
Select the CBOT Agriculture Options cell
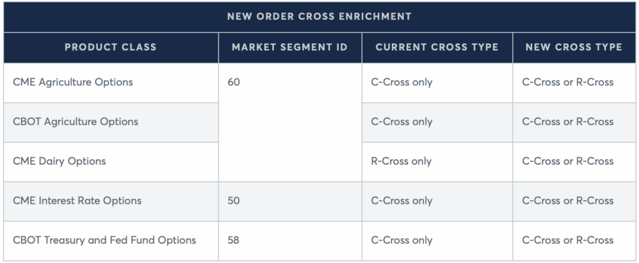pyautogui.click(x=76, y=122)
